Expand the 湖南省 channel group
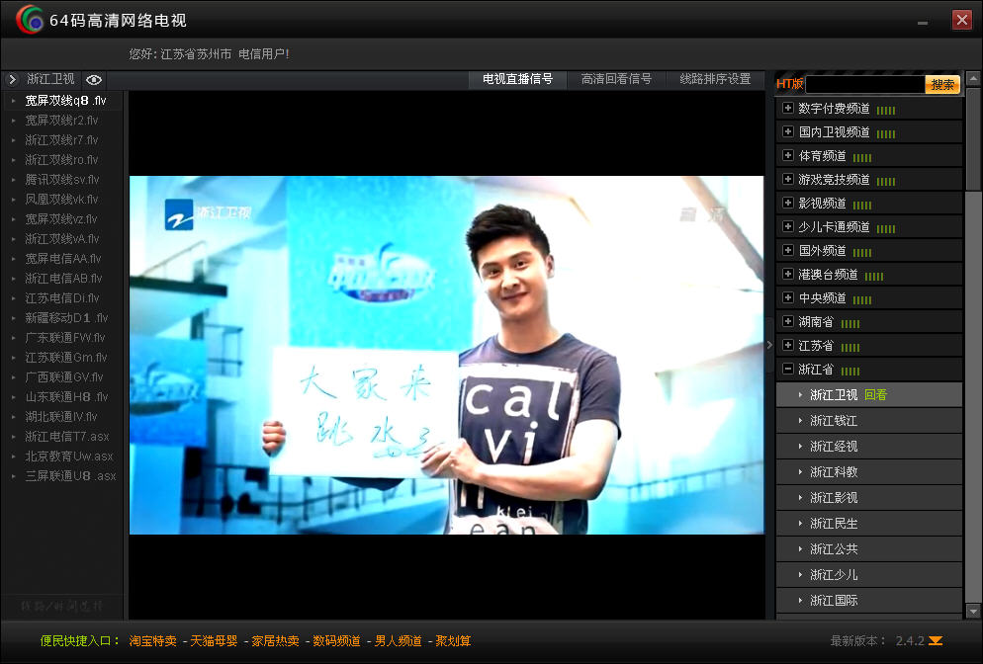Viewport: 983px width, 664px height. [x=788, y=322]
